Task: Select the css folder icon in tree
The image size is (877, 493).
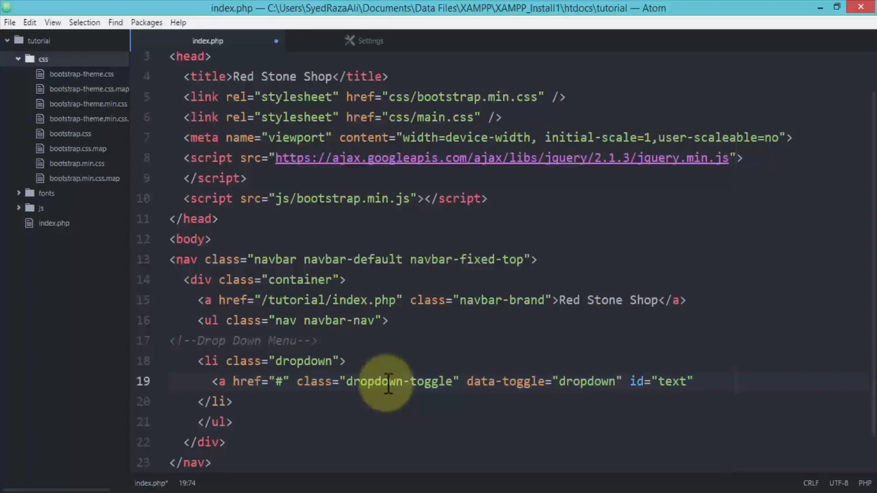Action: [x=30, y=58]
